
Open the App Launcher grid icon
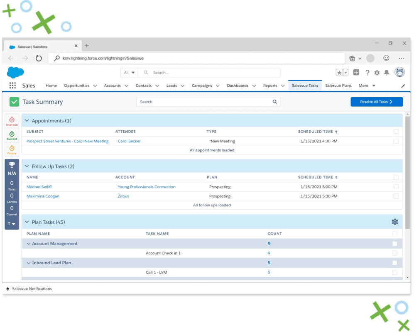click(12, 85)
